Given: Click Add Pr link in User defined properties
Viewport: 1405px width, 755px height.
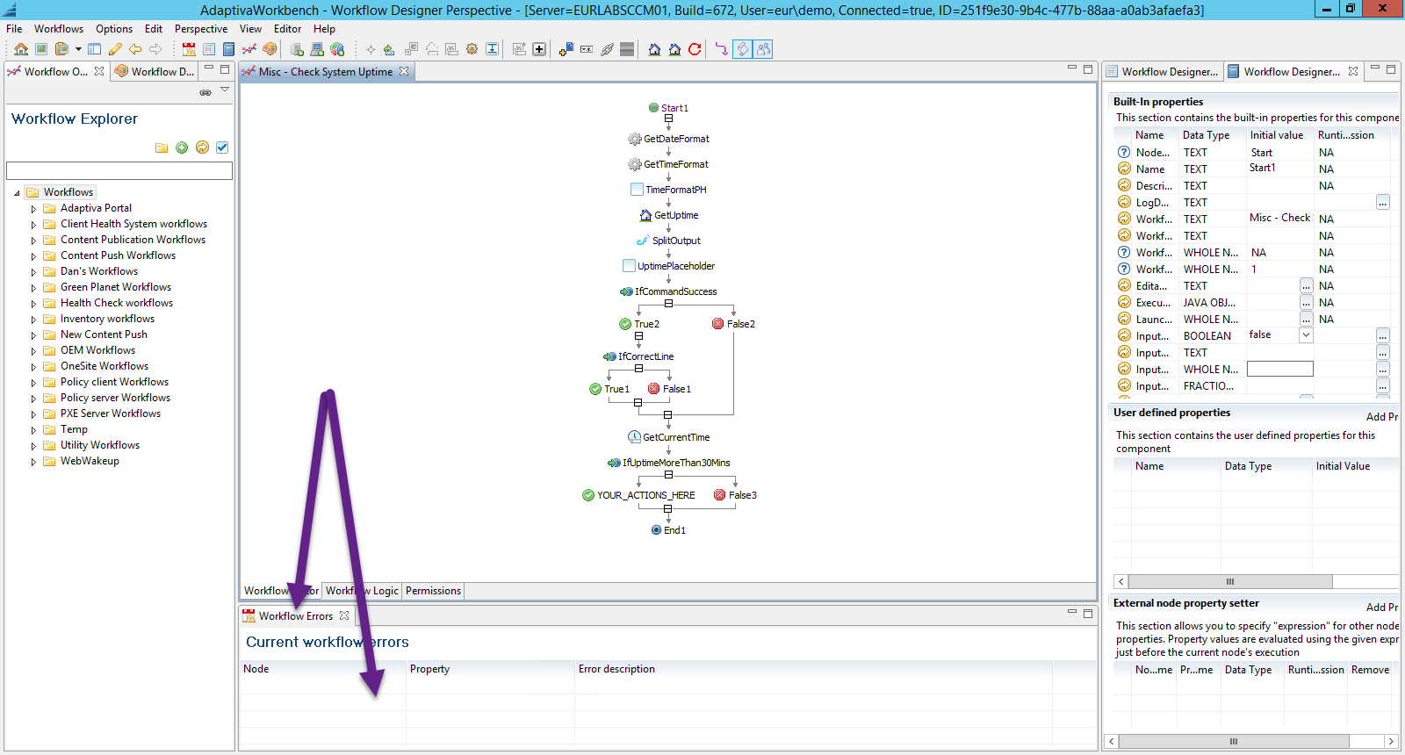Looking at the screenshot, I should point(1382,417).
